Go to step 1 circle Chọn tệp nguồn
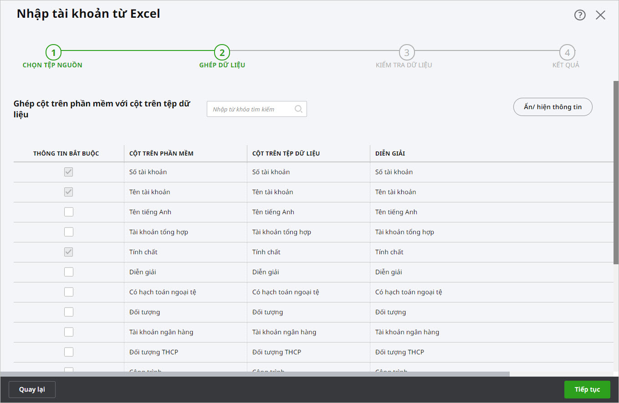The height and width of the screenshot is (403, 619). pyautogui.click(x=53, y=53)
